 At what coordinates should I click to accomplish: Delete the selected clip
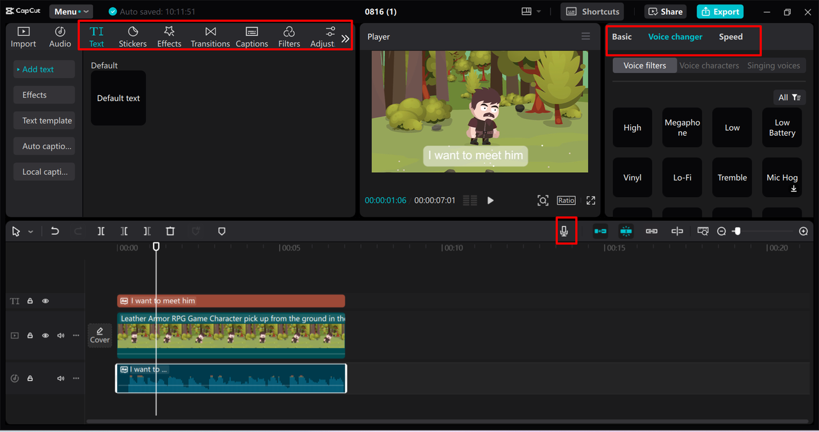[170, 231]
